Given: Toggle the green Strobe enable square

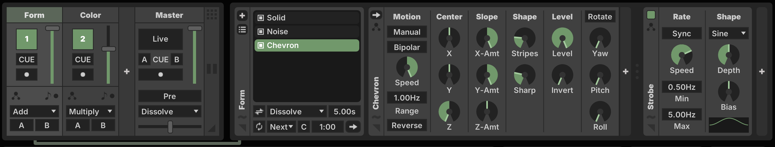Looking at the screenshot, I should click(651, 15).
